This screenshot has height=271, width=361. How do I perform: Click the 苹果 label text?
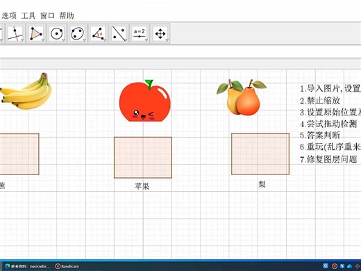tap(142, 186)
